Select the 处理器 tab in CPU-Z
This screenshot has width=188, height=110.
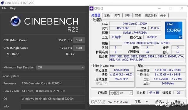pos(96,15)
